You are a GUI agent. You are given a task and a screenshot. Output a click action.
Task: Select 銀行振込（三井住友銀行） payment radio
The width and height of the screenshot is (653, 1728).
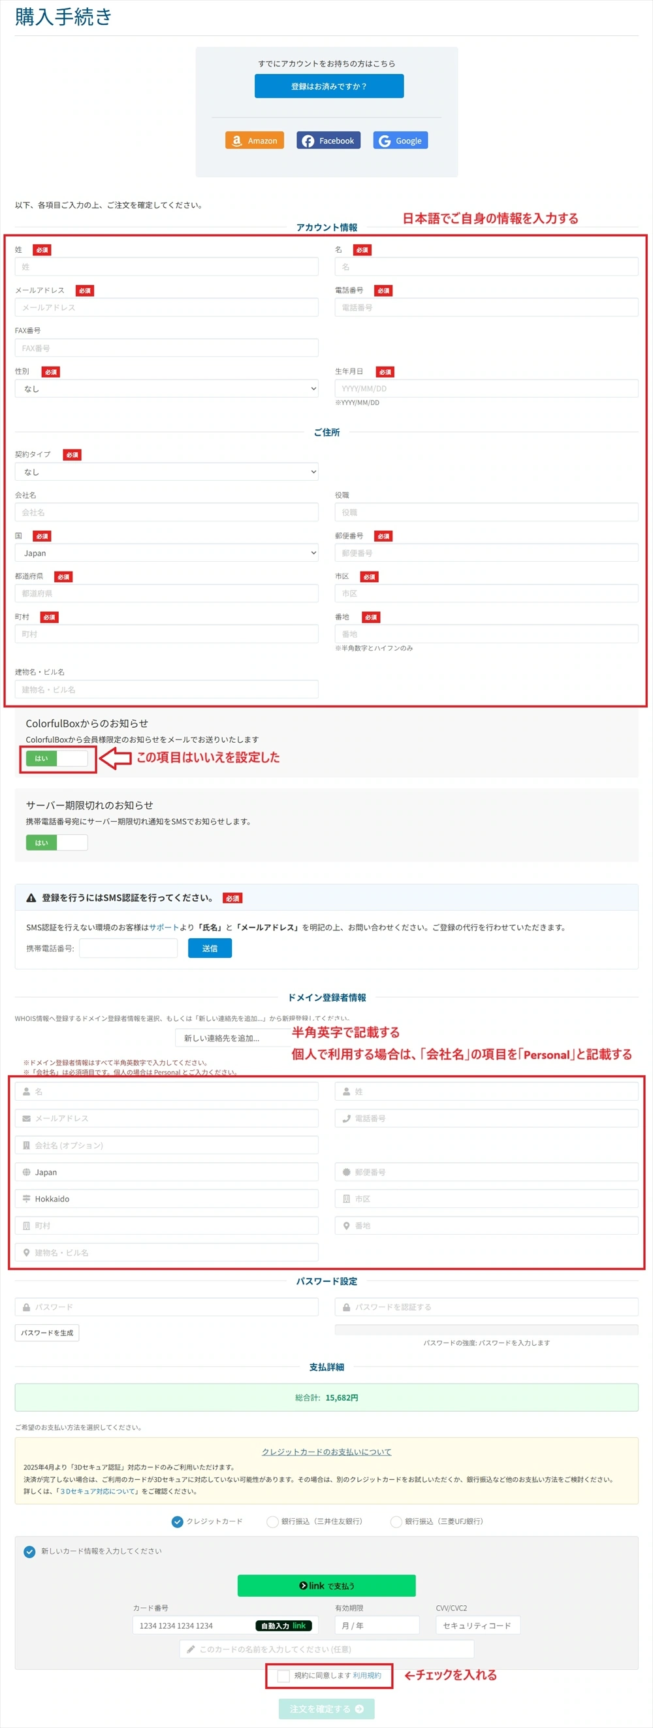[272, 1522]
